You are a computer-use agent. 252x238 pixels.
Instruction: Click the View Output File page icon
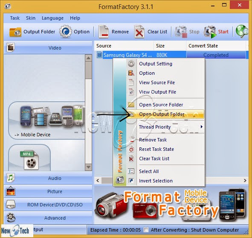[131, 92]
